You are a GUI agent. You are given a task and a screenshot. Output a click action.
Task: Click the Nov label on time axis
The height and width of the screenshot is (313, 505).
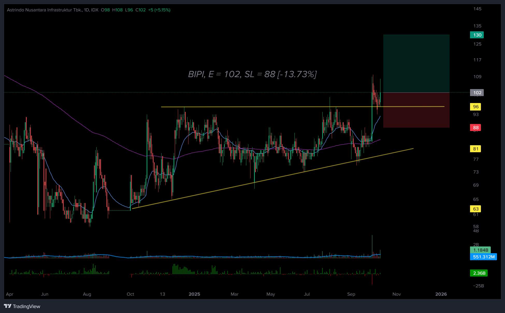[396, 294]
